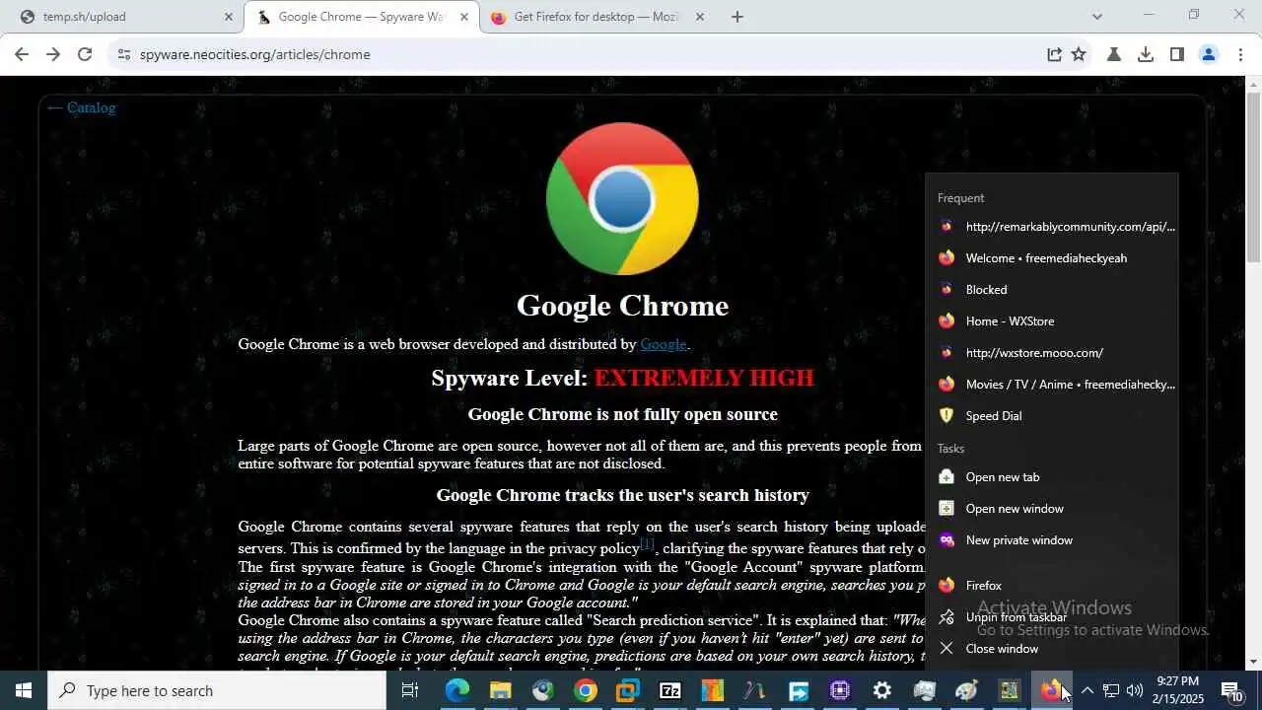Open the Google hyperlink in the intro

coord(663,344)
